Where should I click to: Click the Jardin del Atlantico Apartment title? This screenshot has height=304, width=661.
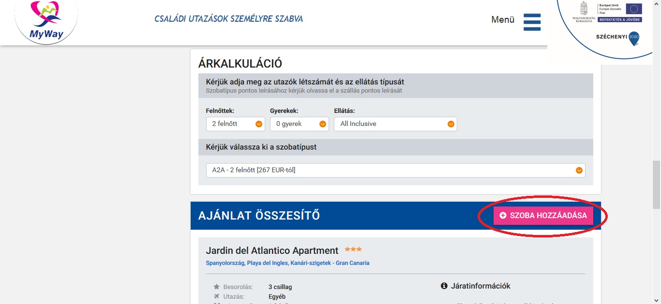(x=272, y=250)
